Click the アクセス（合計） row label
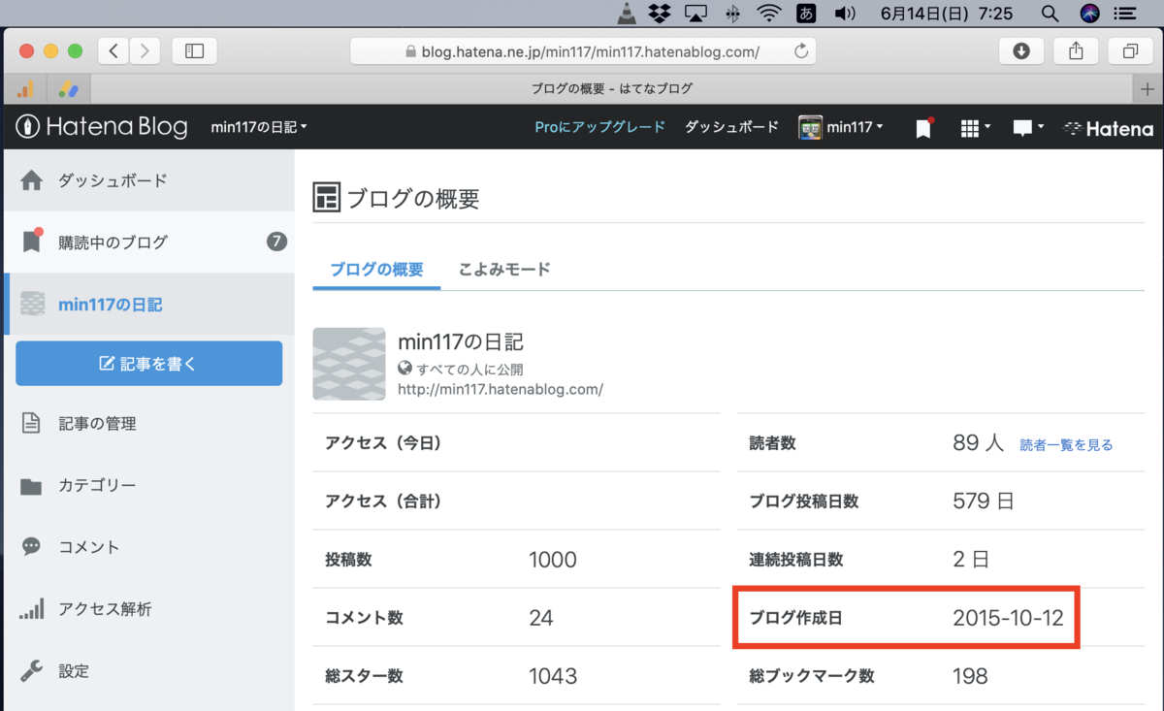1164x711 pixels. tap(383, 501)
